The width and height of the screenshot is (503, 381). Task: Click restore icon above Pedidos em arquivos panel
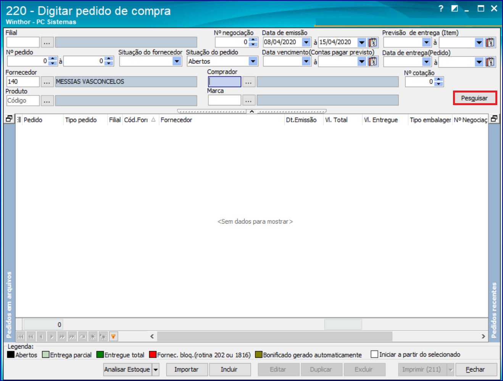click(9, 119)
